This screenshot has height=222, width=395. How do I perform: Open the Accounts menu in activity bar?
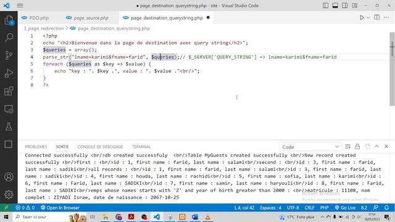click(x=9, y=177)
